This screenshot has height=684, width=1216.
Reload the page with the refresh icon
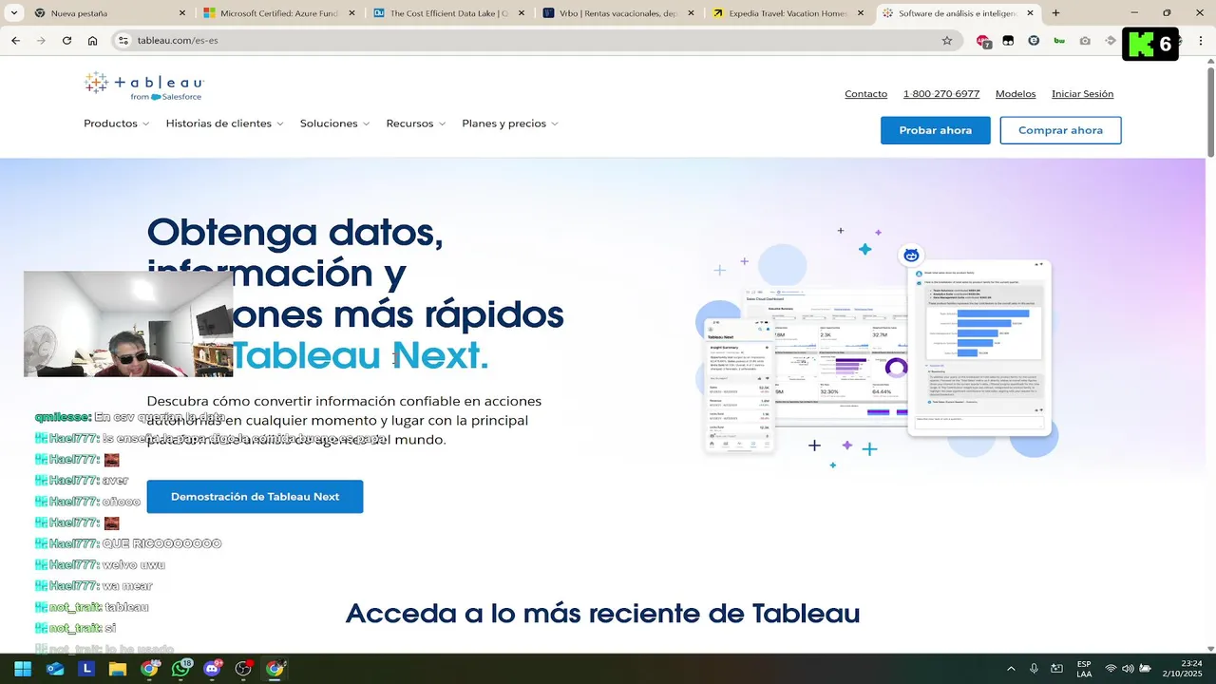tap(66, 41)
